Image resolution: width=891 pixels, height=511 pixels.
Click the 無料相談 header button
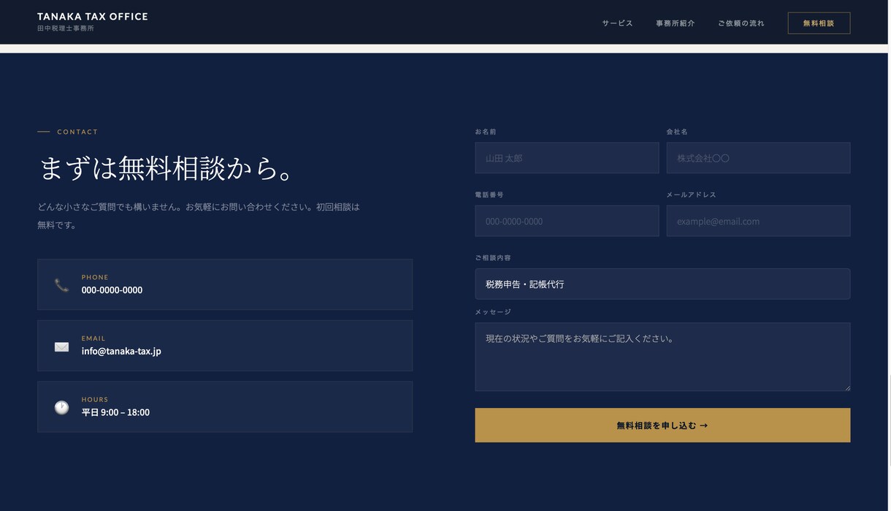(819, 23)
